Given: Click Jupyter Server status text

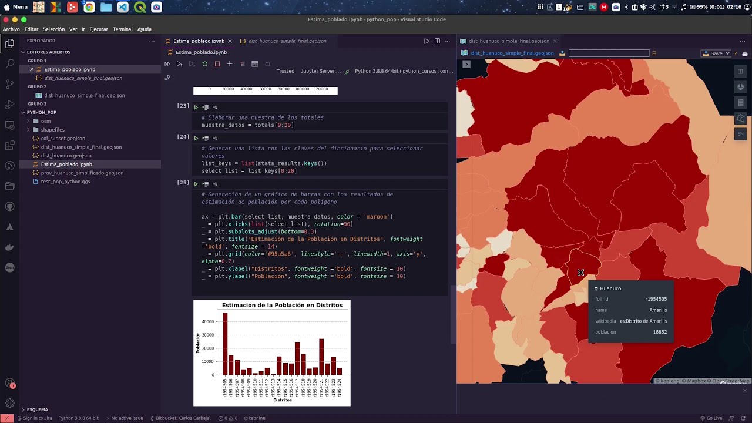Looking at the screenshot, I should pos(321,71).
